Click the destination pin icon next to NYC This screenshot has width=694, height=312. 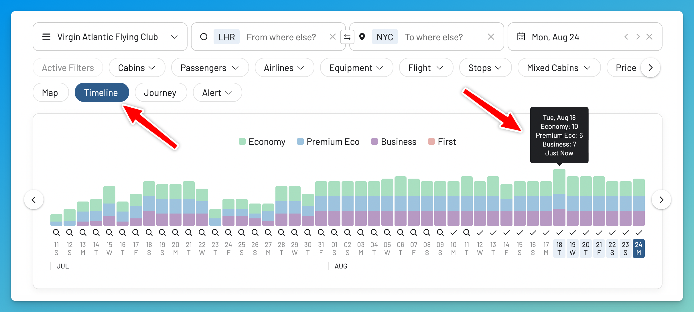point(362,37)
